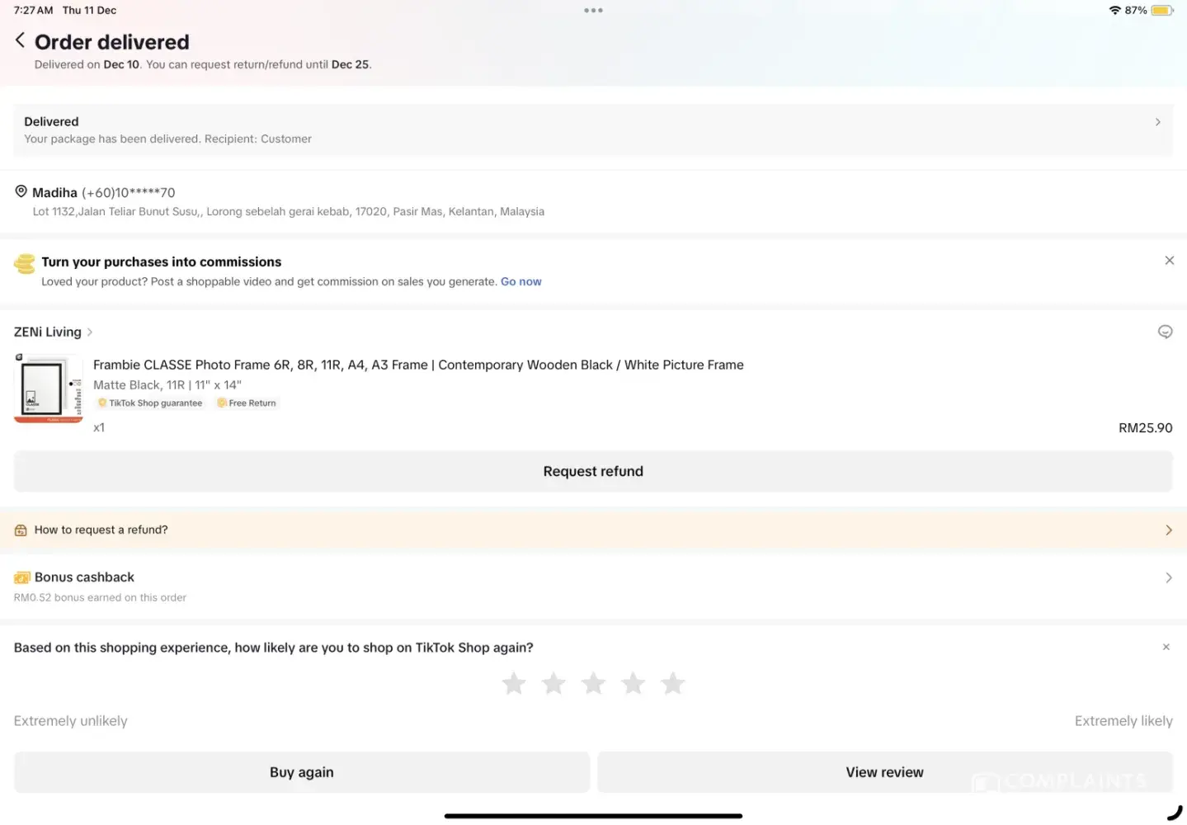Open the ZENi Living shop name
Image resolution: width=1187 pixels, height=825 pixels.
coord(48,332)
